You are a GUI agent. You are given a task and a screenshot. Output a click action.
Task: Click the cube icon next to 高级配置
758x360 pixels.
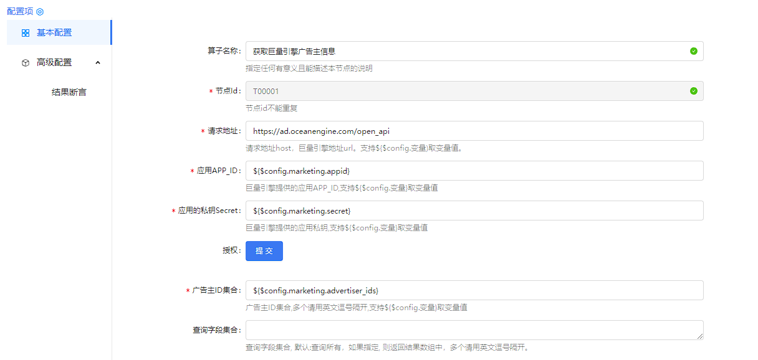[x=26, y=63]
